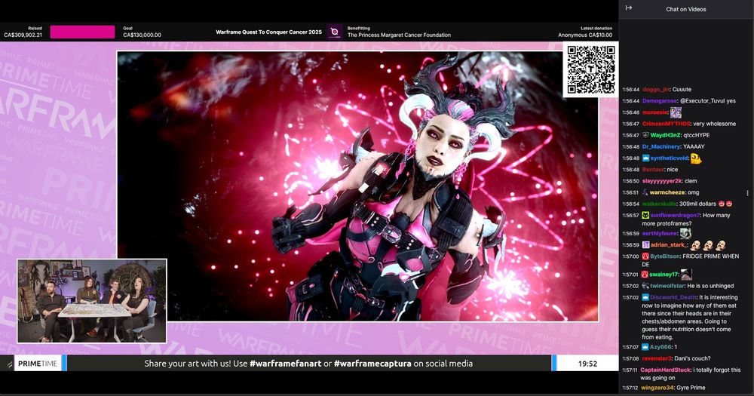
Task: Click the 'very wholesome' message text
Action: coord(714,124)
